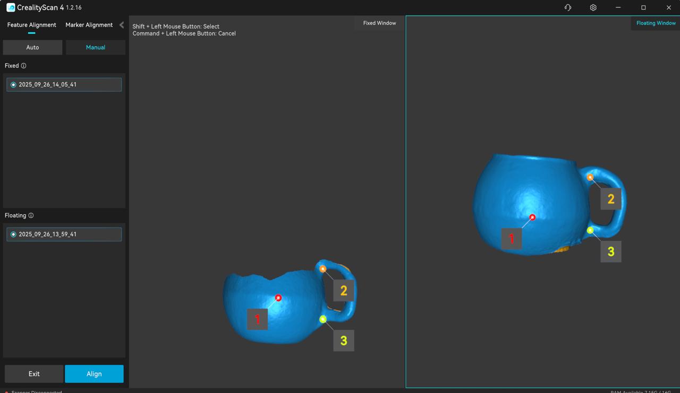
Task: Select red marker point 1 in Fixed Window
Action: (x=278, y=298)
